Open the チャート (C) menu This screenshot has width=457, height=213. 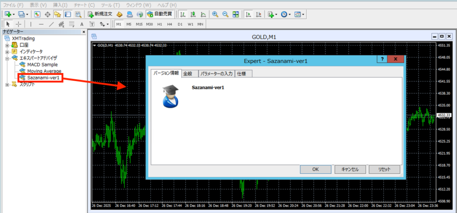(x=85, y=4)
